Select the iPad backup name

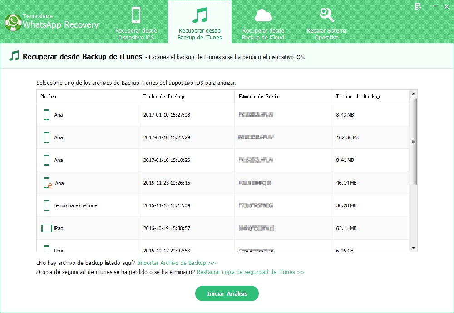coord(59,228)
